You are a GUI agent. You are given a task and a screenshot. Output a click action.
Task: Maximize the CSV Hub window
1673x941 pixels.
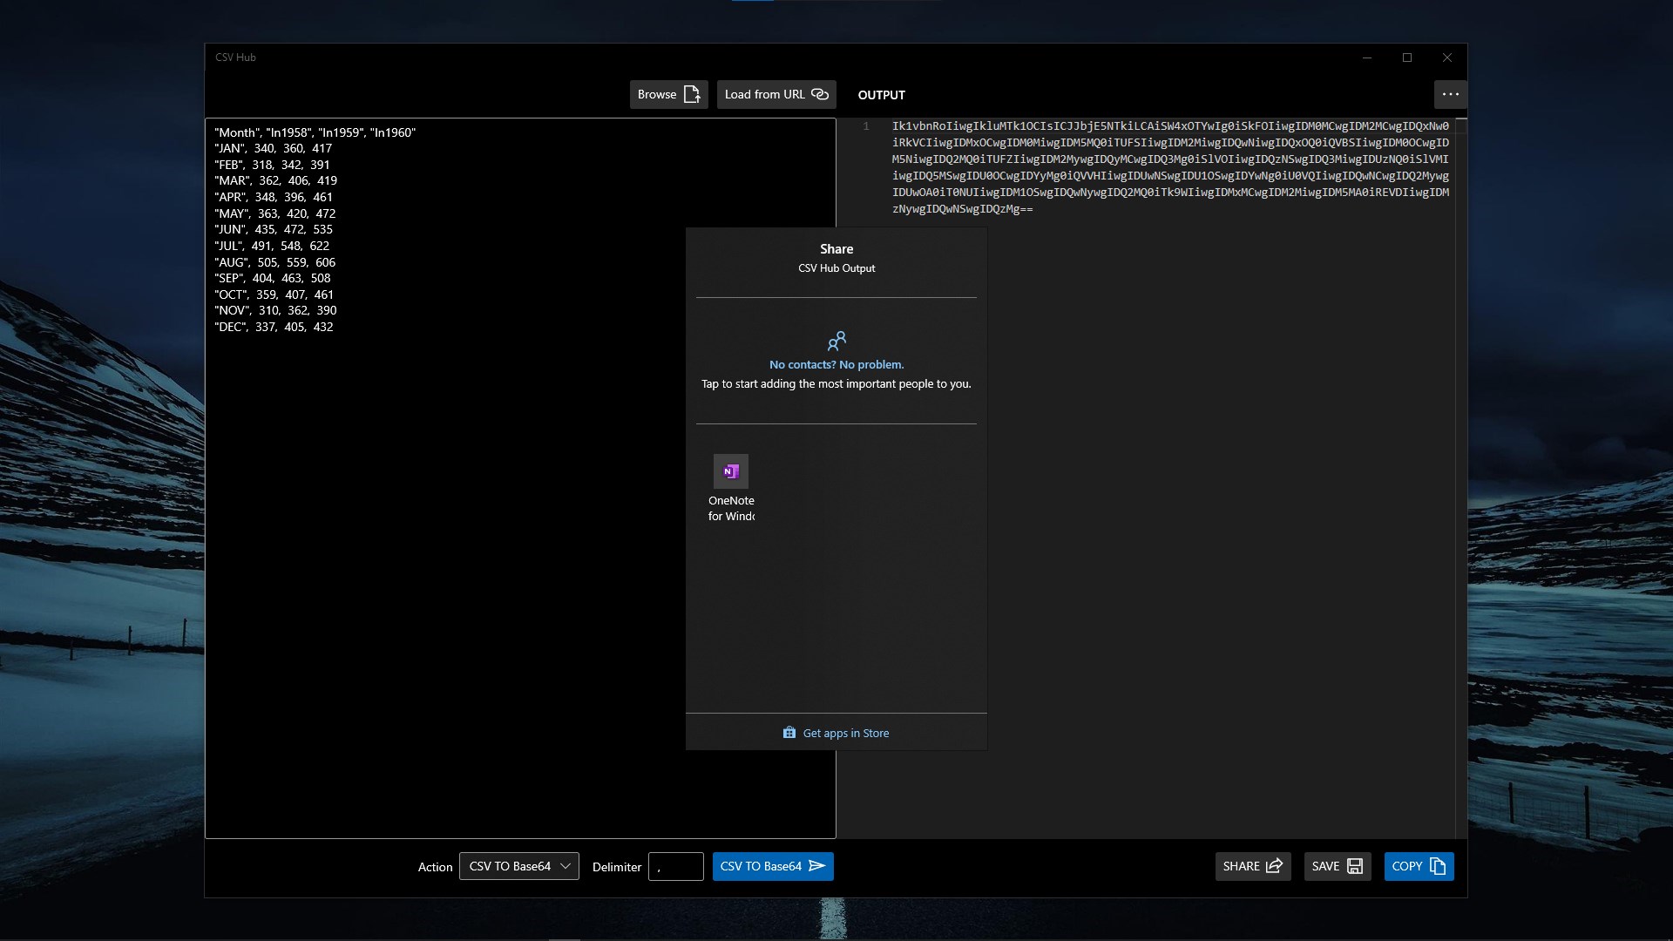tap(1407, 58)
